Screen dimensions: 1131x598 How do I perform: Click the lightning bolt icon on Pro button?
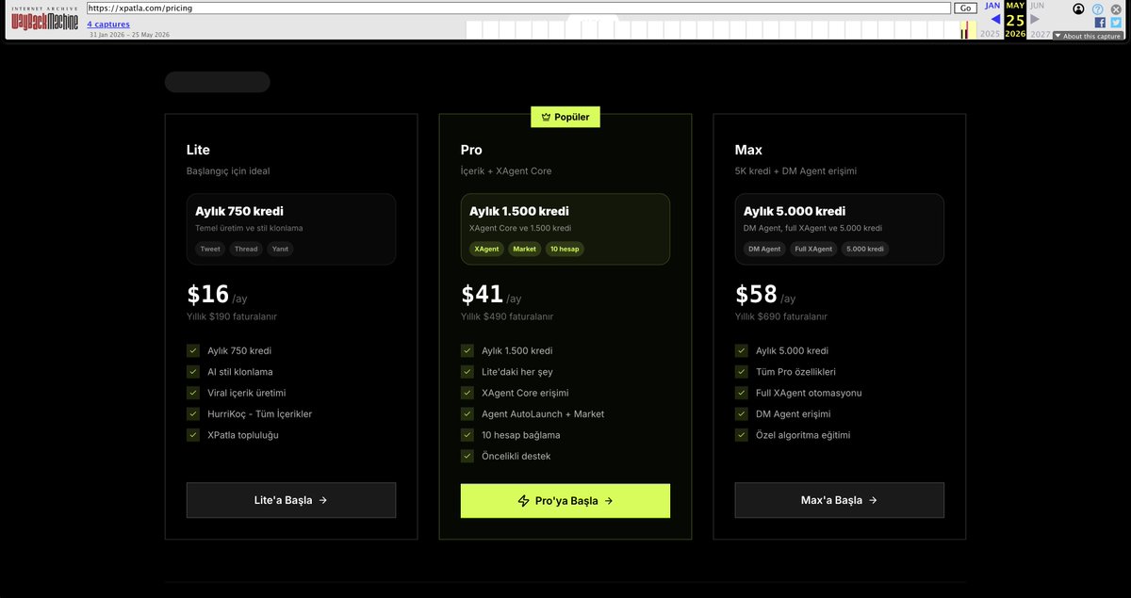tap(524, 501)
